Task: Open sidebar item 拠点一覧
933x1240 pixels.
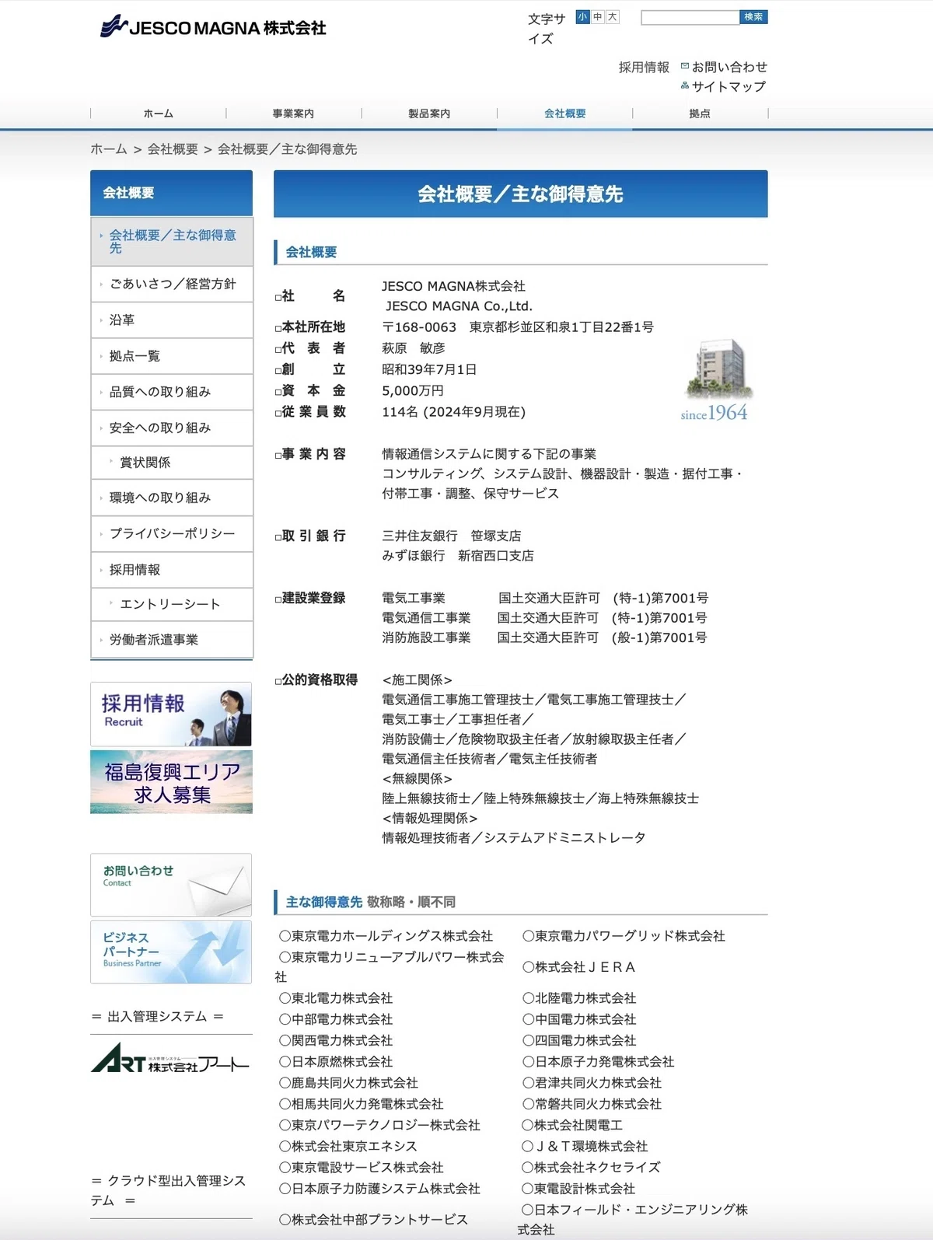Action: pyautogui.click(x=172, y=356)
